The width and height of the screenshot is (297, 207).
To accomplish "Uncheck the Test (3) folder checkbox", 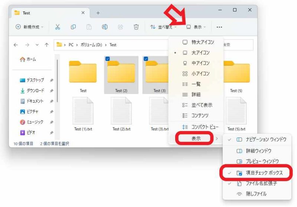I will [x=146, y=59].
